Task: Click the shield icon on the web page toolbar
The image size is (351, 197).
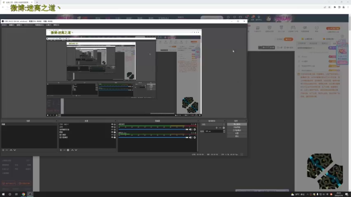Action: coord(269,28)
